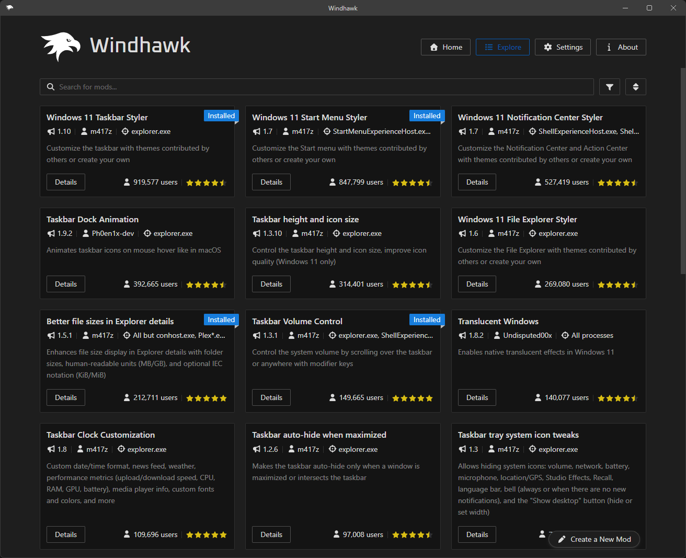The height and width of the screenshot is (558, 686).
Task: Click the star rating of Taskbar Dock Animation
Action: [207, 284]
